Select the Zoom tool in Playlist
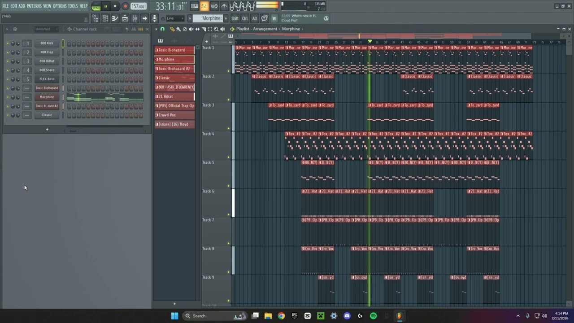 pyautogui.click(x=216, y=29)
